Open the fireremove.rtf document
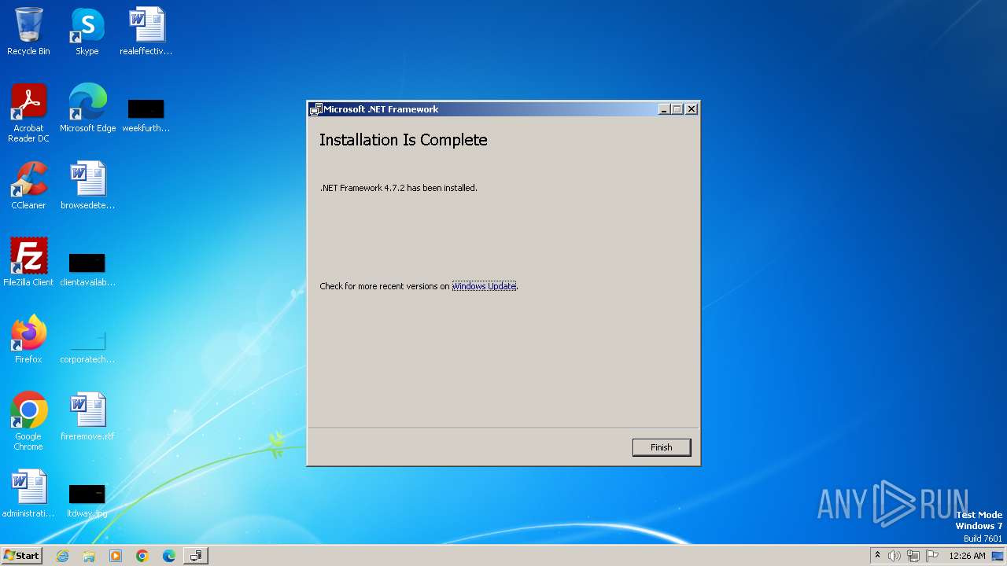 [x=87, y=417]
